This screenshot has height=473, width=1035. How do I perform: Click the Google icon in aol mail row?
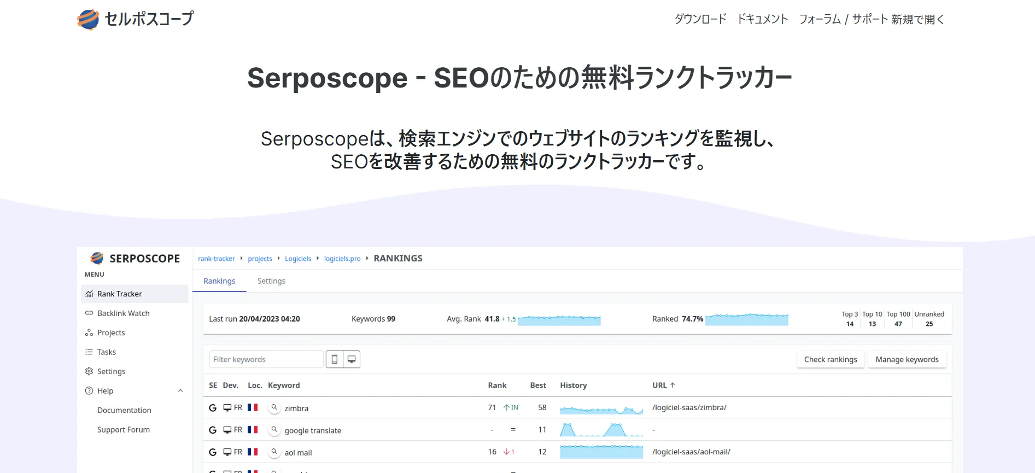pos(213,452)
